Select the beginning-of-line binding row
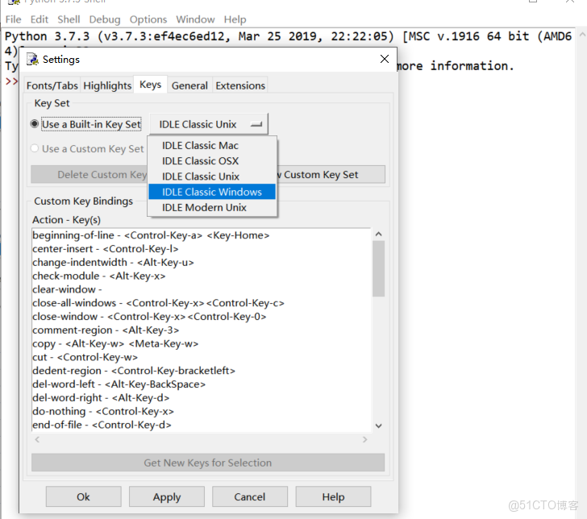Viewport: 587px width, 519px height. point(202,235)
